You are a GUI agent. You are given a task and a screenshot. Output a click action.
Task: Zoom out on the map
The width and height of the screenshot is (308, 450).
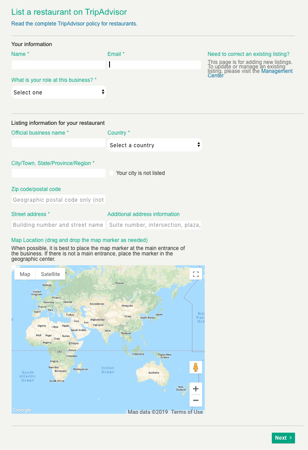pos(196,400)
